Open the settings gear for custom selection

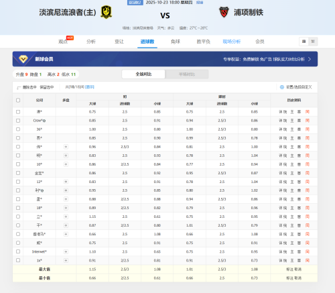pyautogui.click(x=282, y=87)
